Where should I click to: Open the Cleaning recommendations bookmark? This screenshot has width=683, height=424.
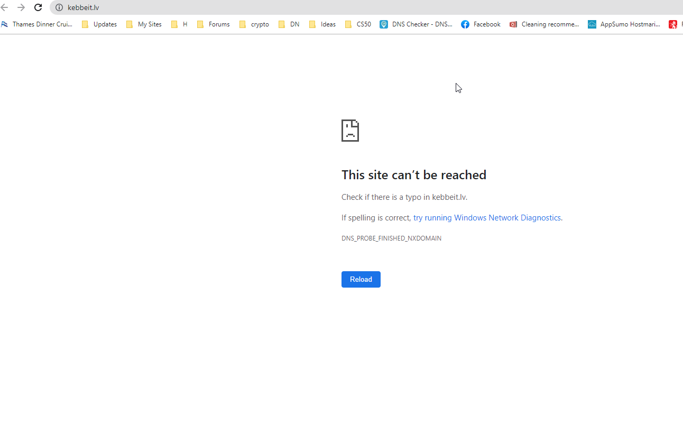[x=544, y=24]
